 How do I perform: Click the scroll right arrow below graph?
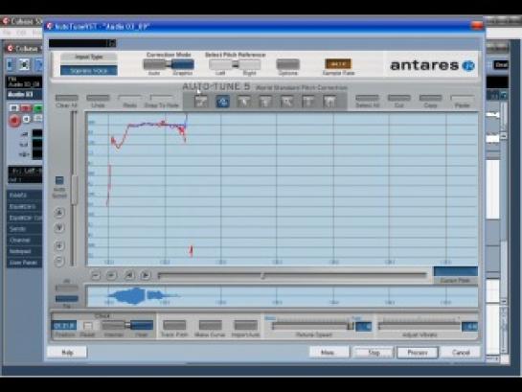click(146, 275)
